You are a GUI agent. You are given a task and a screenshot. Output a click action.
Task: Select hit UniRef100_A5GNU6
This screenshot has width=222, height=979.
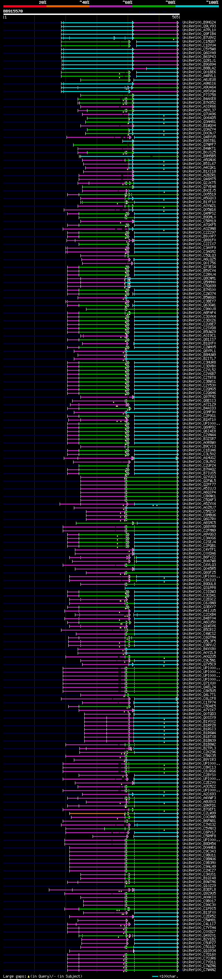point(199,160)
